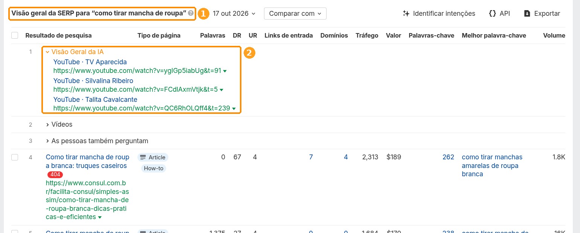Open the watch?v=FCdlAxmVtjk URL link

[x=136, y=89]
